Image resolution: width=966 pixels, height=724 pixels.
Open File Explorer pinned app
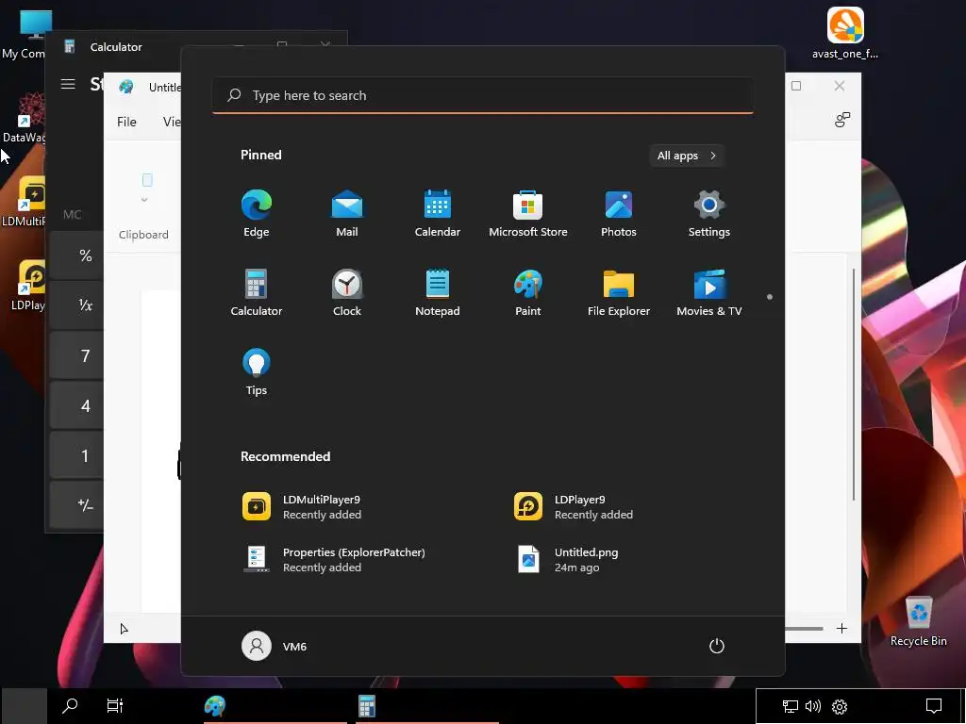pyautogui.click(x=619, y=293)
